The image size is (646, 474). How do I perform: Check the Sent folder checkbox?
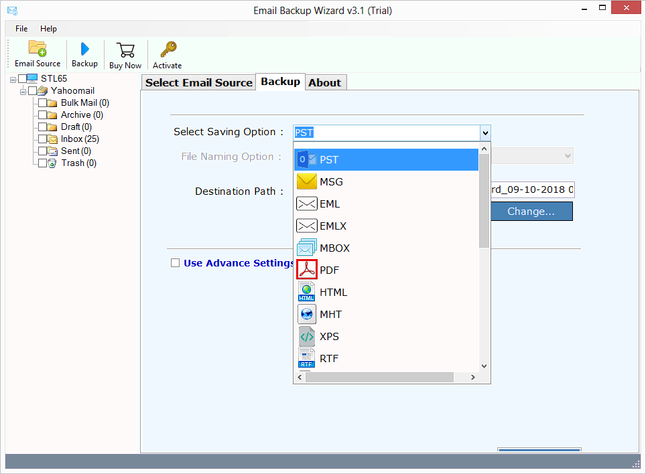click(42, 151)
